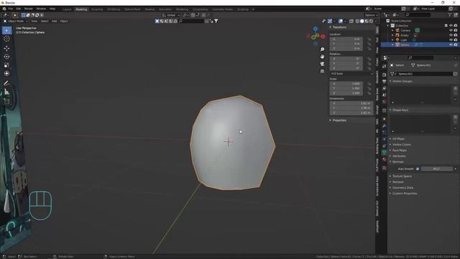Image resolution: width=460 pixels, height=259 pixels.
Task: Select the 3D Cursor tool
Action: tap(6, 39)
